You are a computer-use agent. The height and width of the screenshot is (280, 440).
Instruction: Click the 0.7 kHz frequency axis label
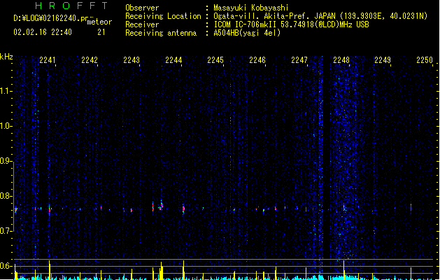pyautogui.click(x=6, y=231)
